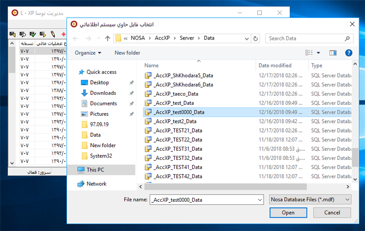Screen dimensions: 365x231
Task: Click the search magnifier icon
Action: coord(347,38)
